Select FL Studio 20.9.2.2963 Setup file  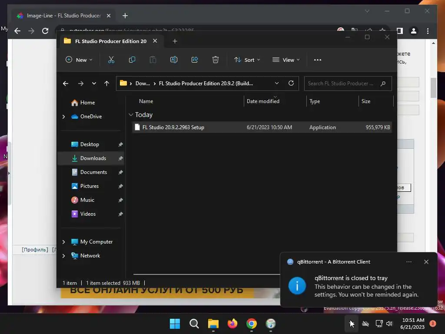(x=262, y=127)
